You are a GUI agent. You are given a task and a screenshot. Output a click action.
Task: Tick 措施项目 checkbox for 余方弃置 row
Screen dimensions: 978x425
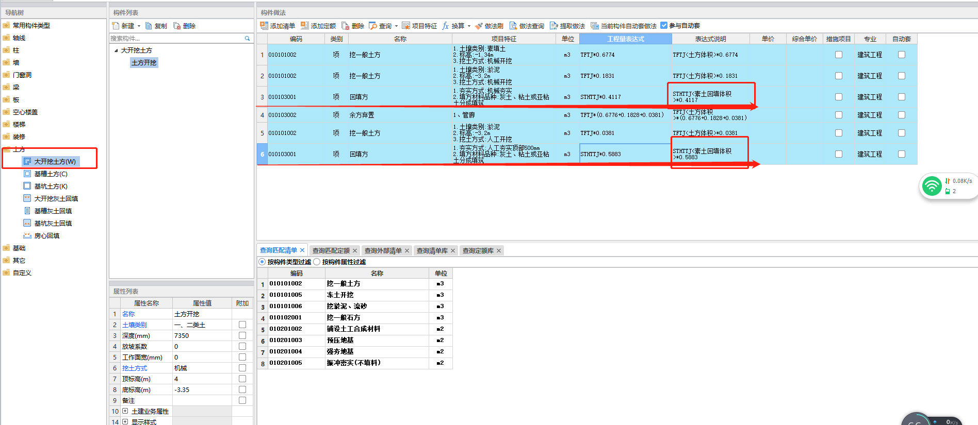[839, 115]
